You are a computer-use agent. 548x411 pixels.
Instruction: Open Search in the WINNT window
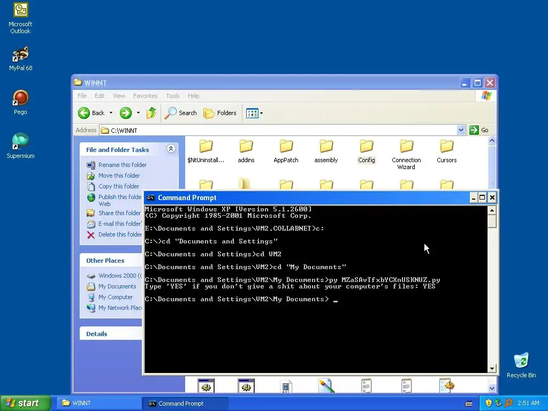coord(180,113)
